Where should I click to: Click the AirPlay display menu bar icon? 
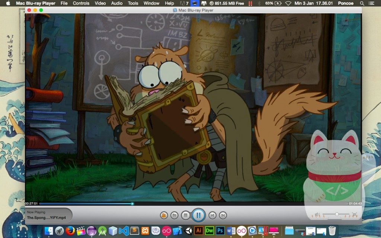pyautogui.click(x=204, y=3)
